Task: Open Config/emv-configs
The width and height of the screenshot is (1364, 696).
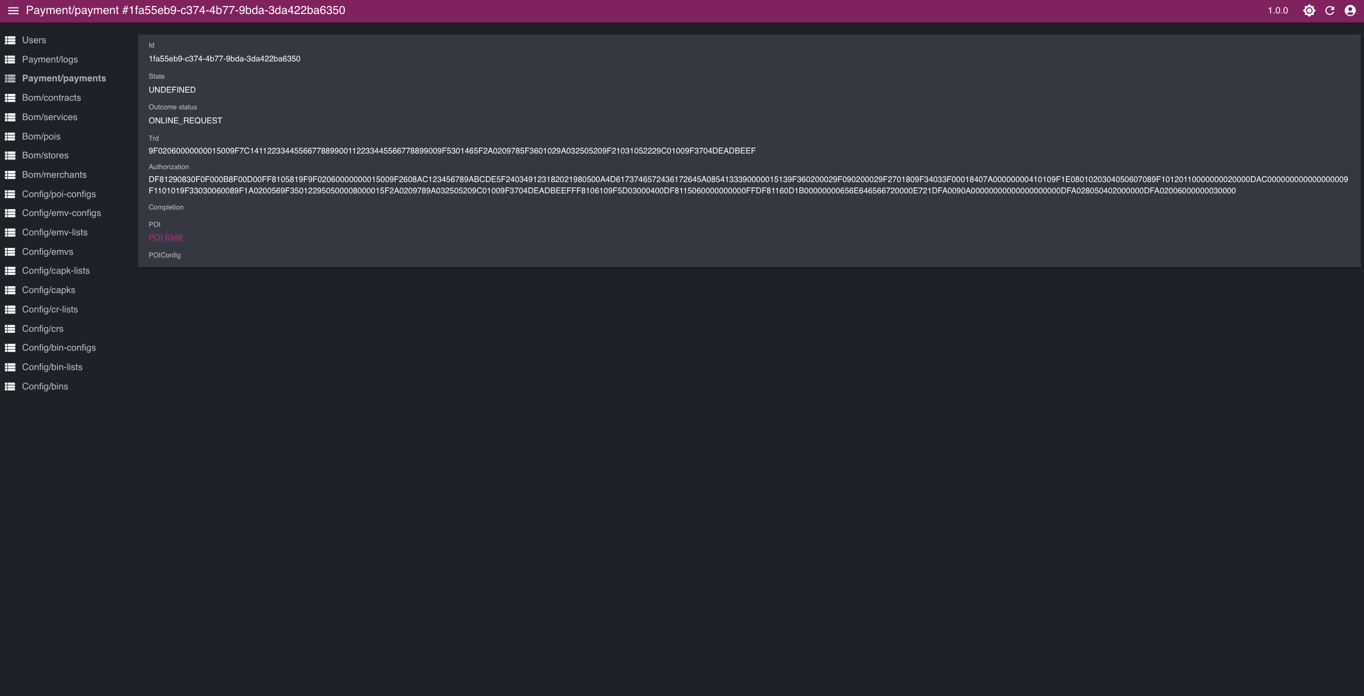Action: pyautogui.click(x=61, y=213)
